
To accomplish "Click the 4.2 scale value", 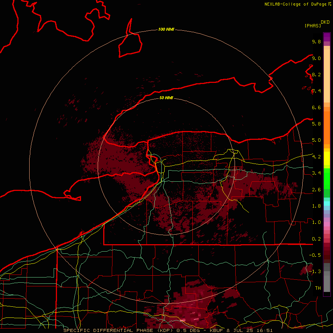I will pyautogui.click(x=316, y=157).
